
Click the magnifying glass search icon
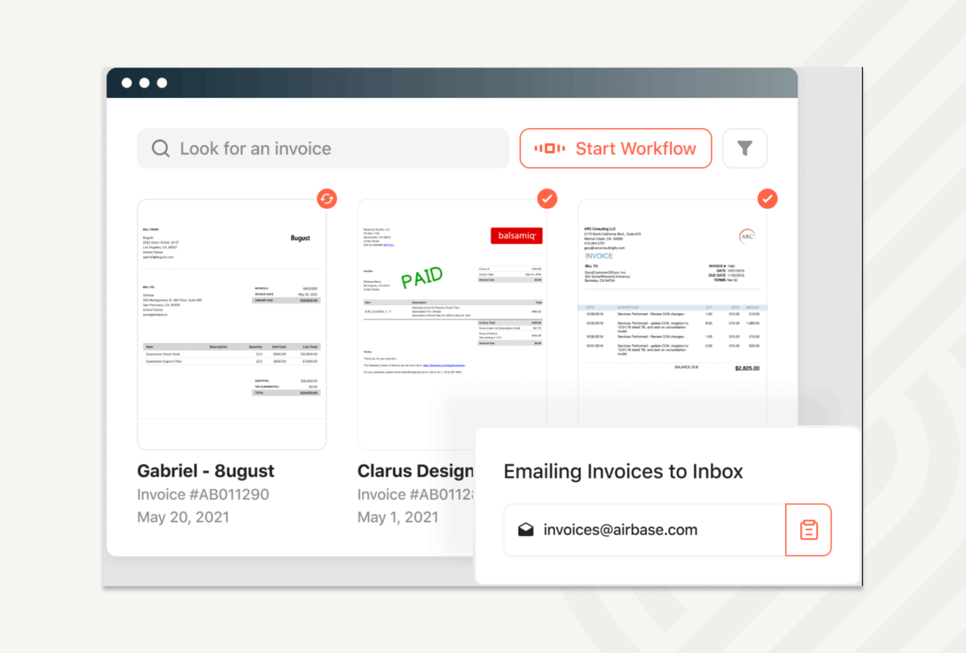click(161, 148)
